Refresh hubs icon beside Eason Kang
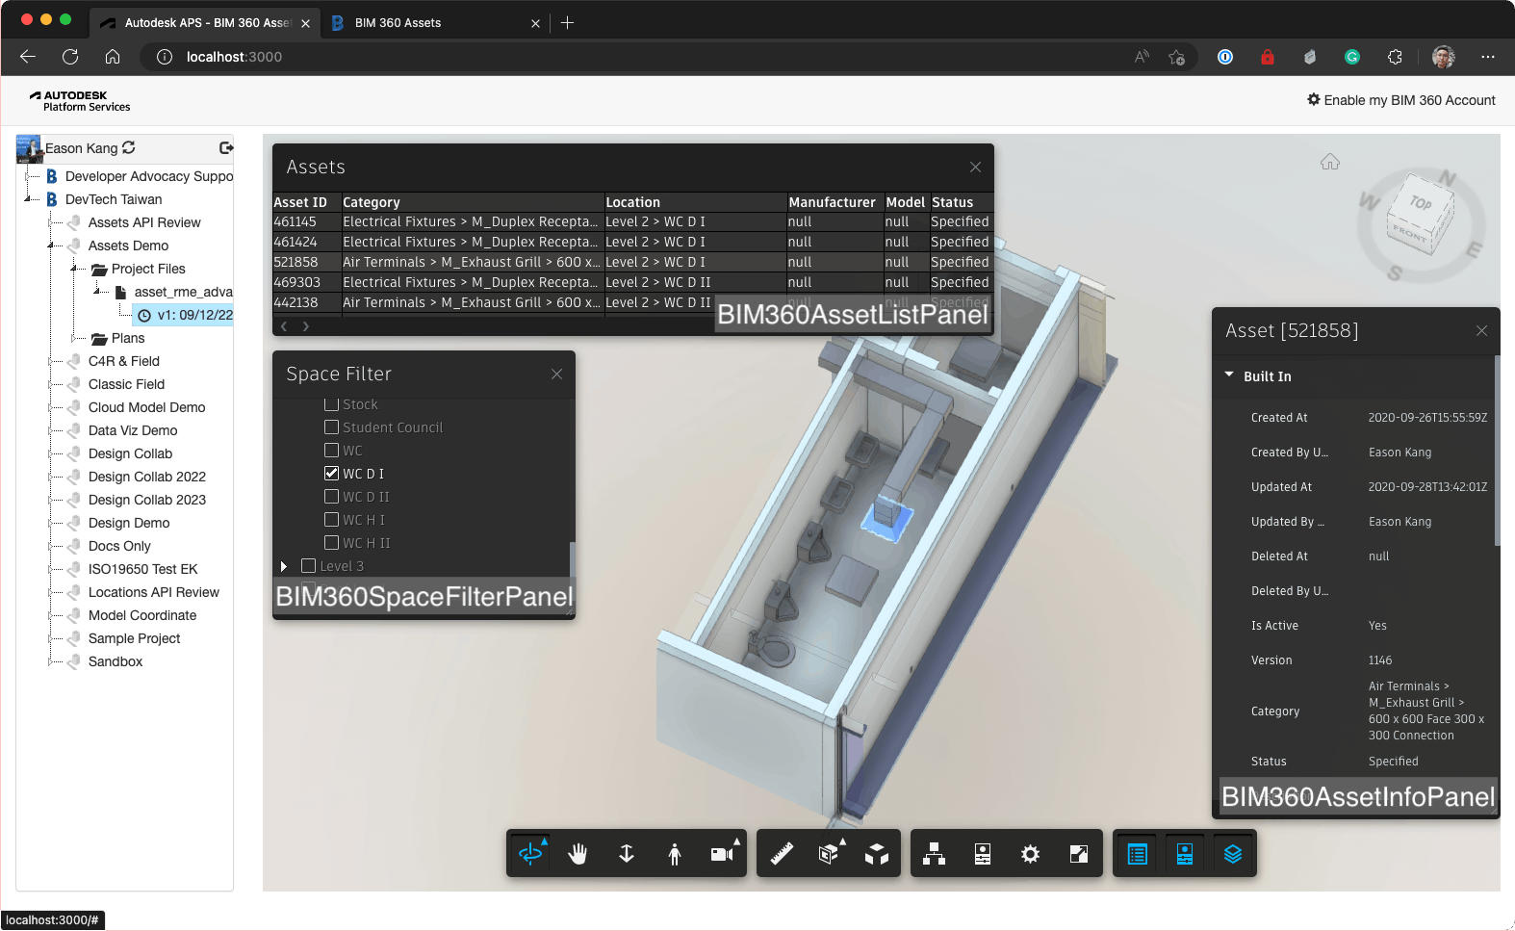The image size is (1515, 931). tap(129, 147)
